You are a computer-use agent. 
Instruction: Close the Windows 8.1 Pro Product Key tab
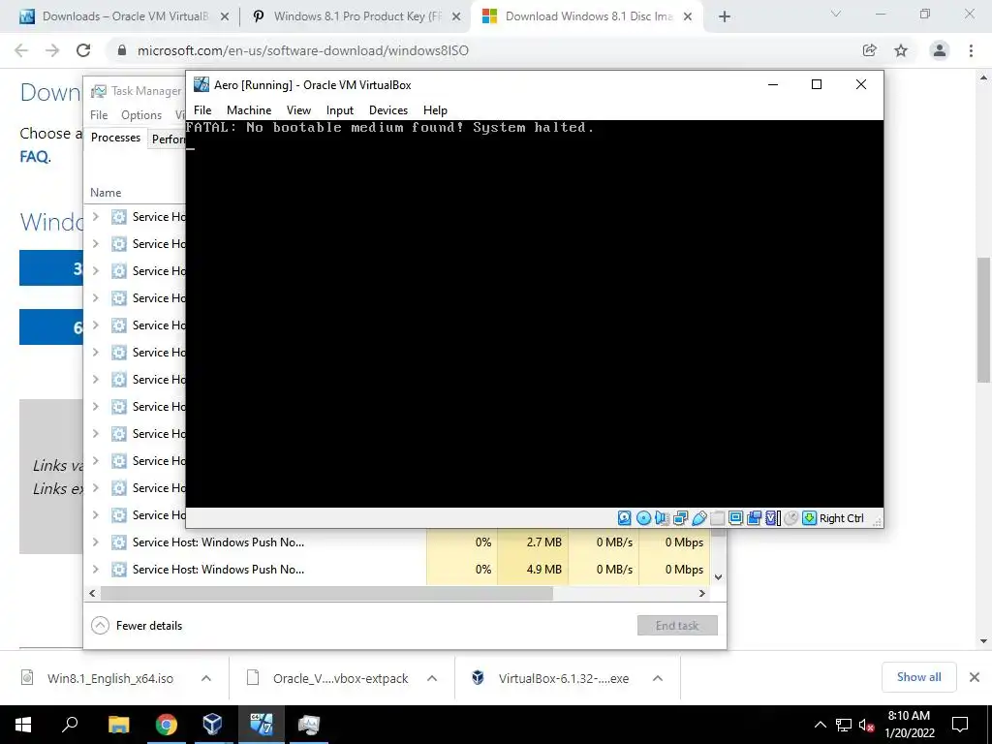tap(456, 16)
